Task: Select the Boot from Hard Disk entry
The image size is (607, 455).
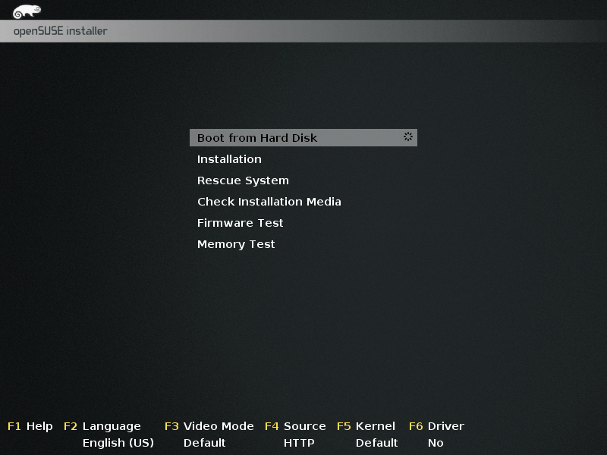Action: pos(257,138)
